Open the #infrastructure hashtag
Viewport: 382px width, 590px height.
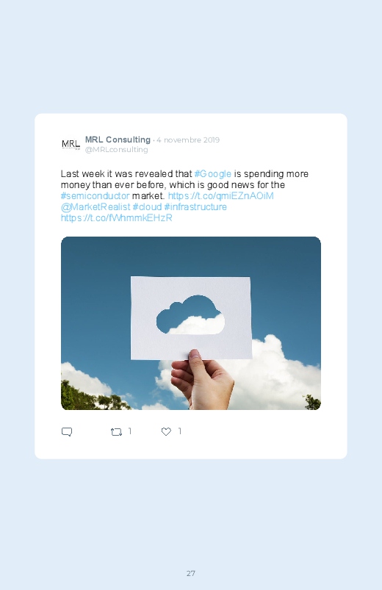tap(195, 206)
